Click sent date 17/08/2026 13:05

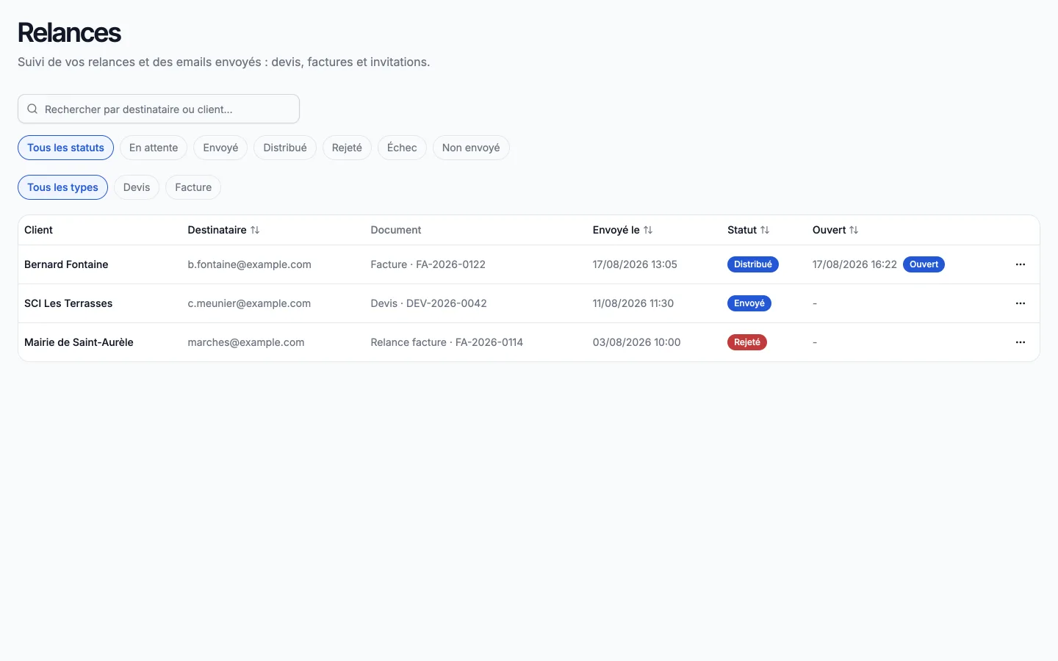click(635, 264)
